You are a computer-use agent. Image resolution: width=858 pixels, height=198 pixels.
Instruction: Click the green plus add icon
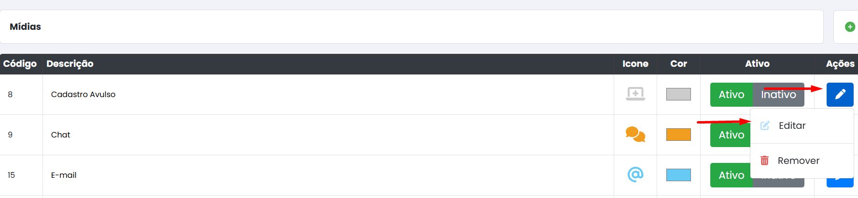(850, 27)
